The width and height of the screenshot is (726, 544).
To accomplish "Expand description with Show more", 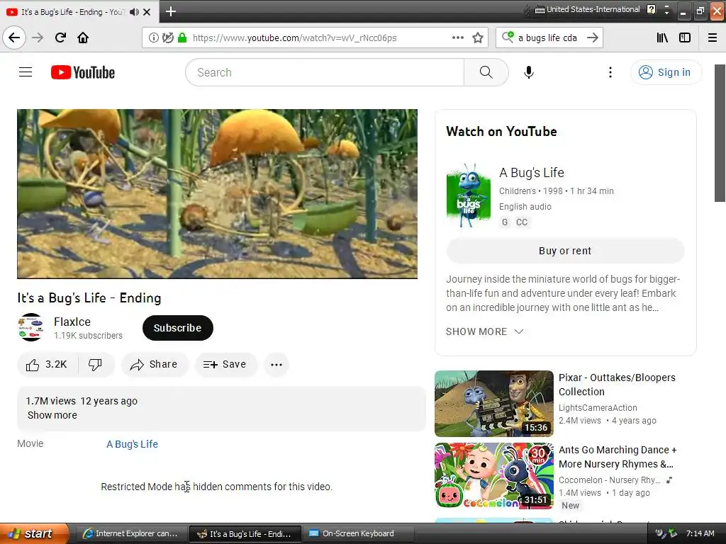I will click(x=52, y=415).
